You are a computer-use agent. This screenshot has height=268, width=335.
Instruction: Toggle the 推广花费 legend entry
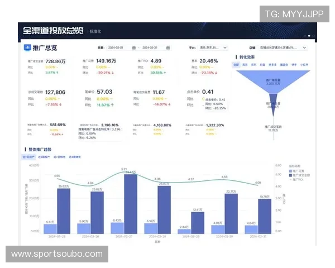point(297,171)
